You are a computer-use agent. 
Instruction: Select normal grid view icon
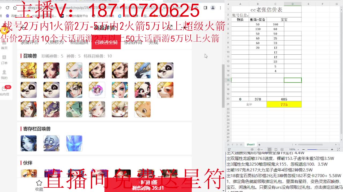pyautogui.click(x=269, y=150)
